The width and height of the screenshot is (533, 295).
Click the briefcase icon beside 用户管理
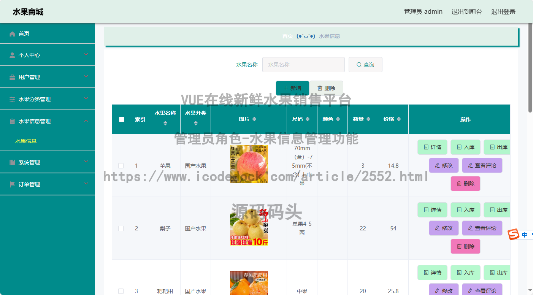coord(12,77)
